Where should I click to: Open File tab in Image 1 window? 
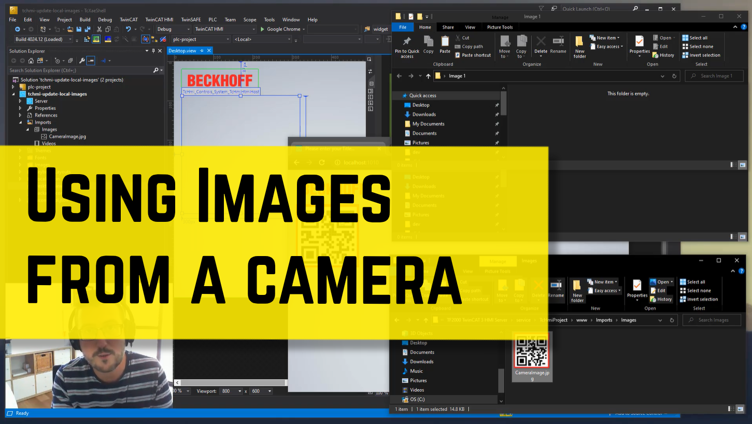coord(403,27)
